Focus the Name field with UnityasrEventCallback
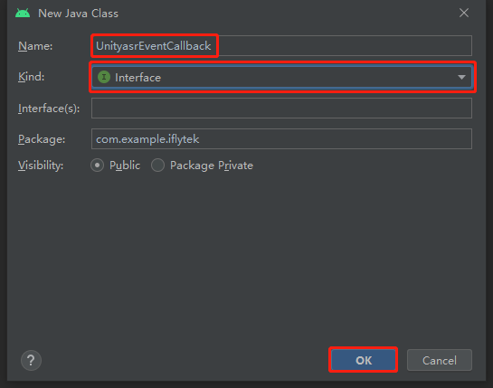 (x=281, y=46)
